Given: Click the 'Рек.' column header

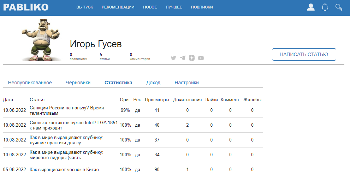Looking at the screenshot, I should 137,99.
